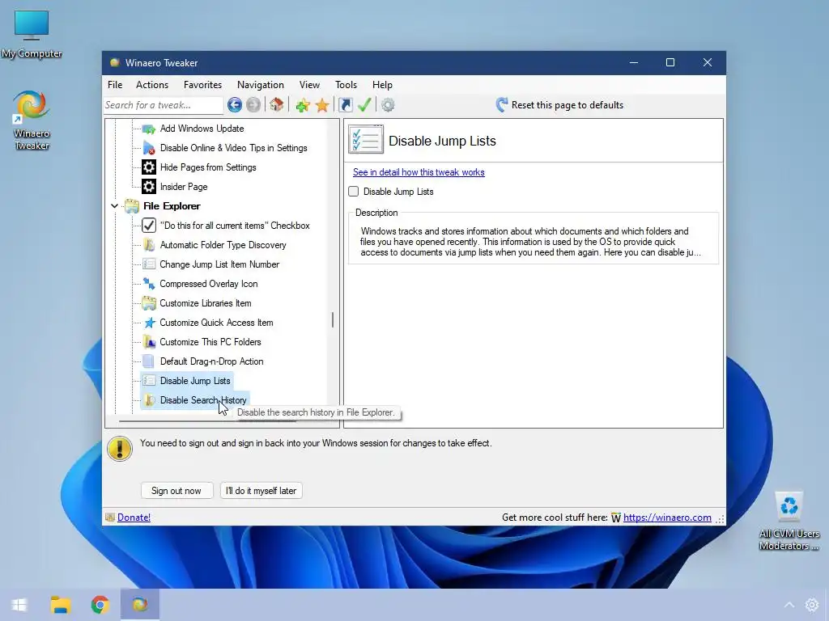Viewport: 829px width, 621px height.
Task: Click the grey forward navigation arrow
Action: click(253, 105)
